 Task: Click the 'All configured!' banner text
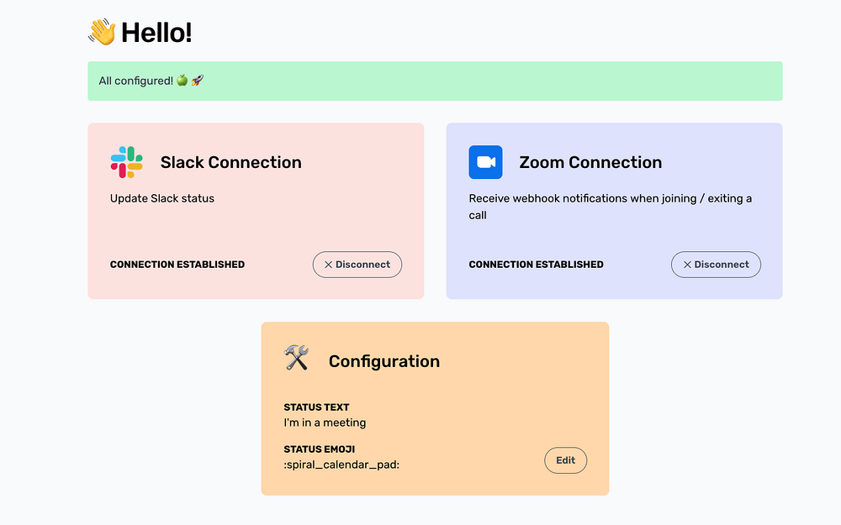coord(135,81)
